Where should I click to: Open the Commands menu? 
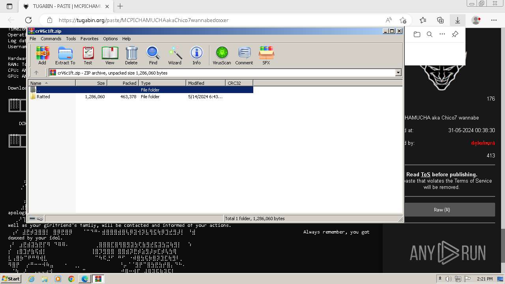tap(51, 39)
